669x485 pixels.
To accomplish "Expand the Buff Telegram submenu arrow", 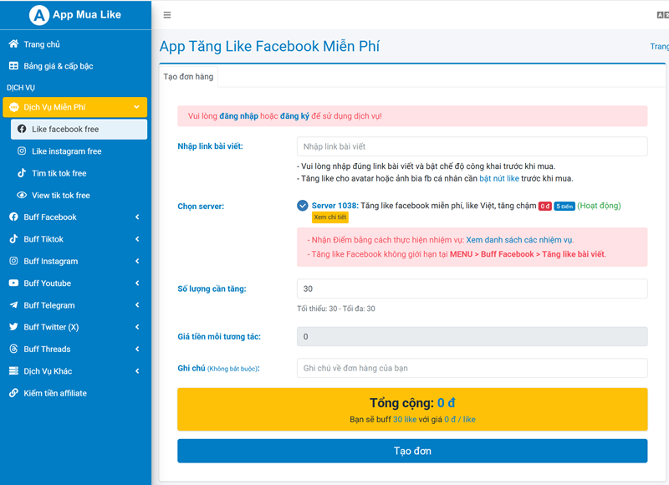I will (137, 305).
